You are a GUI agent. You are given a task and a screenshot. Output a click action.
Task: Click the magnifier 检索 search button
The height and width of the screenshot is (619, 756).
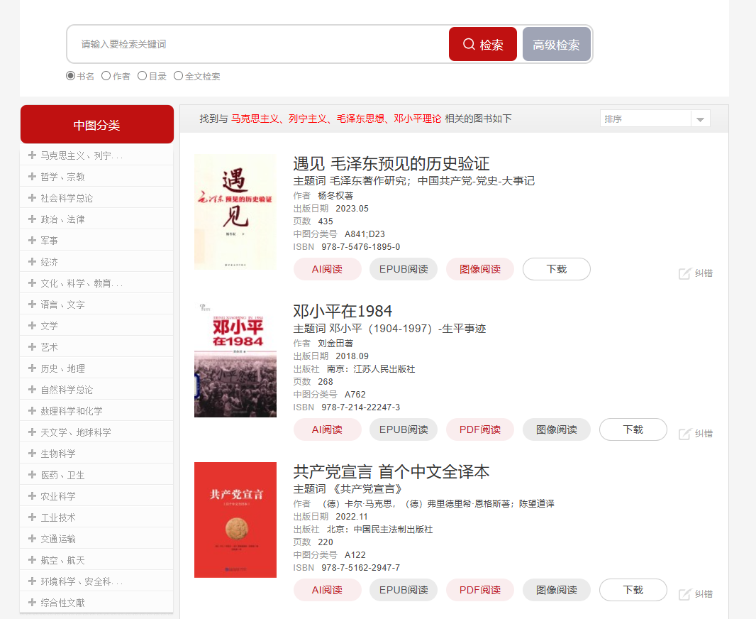[x=482, y=45]
